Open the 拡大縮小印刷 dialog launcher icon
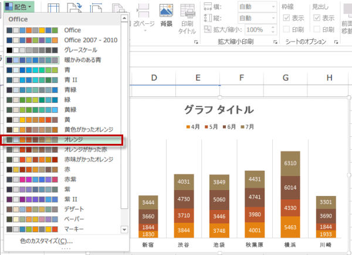Viewport: 352px width, 255px height. click(x=275, y=43)
